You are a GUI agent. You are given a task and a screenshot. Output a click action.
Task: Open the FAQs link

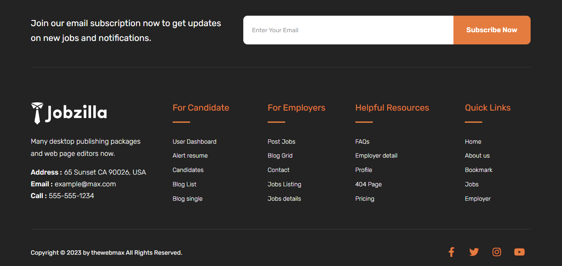point(362,141)
